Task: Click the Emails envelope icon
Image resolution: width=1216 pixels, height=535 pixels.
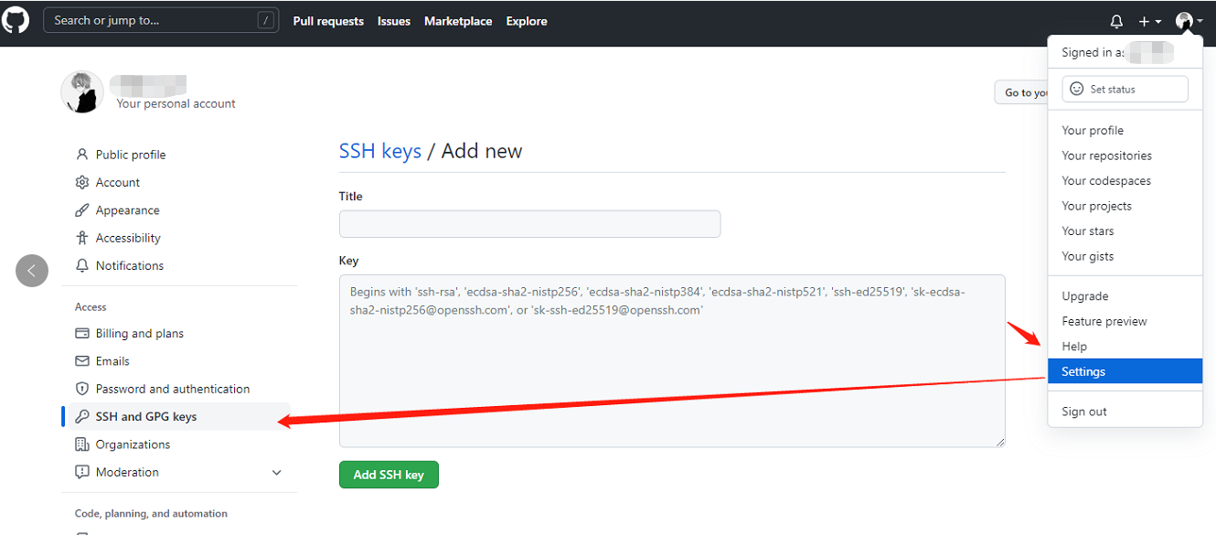Action: [82, 360]
